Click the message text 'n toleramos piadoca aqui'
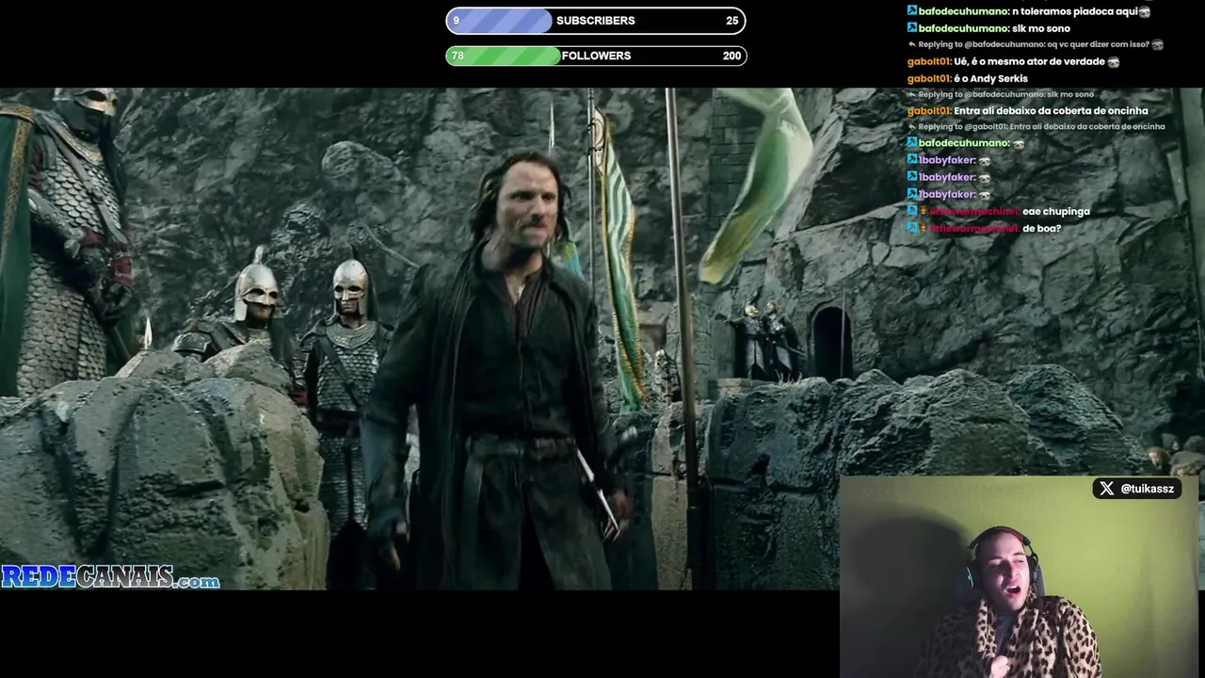 (1075, 12)
